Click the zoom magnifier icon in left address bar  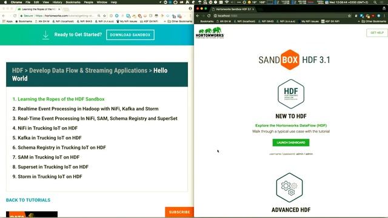point(99,16)
